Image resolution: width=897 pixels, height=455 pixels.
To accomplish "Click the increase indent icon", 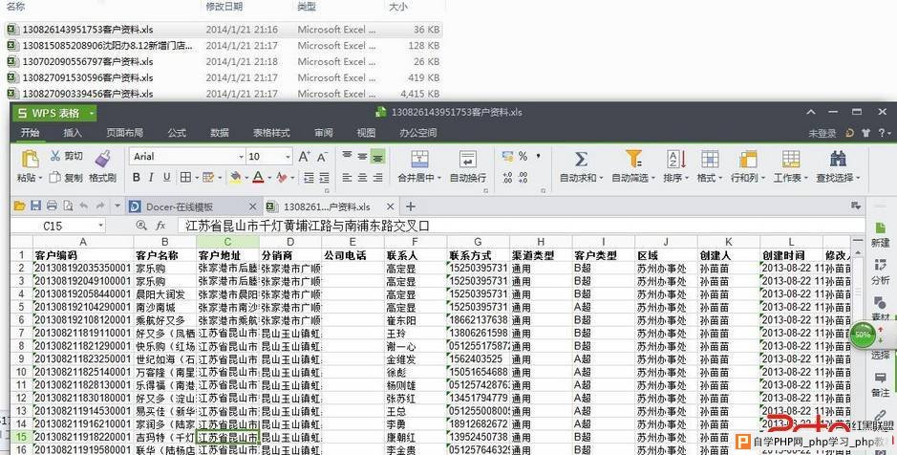I will 325,178.
